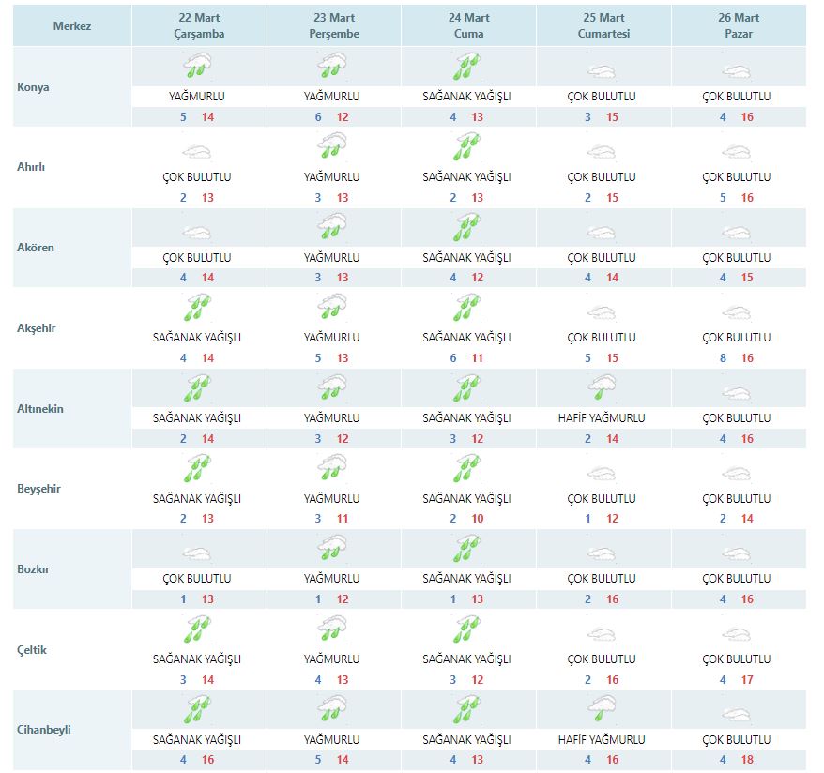
Task: Open the Akşehir district row label
Action: coord(38,328)
